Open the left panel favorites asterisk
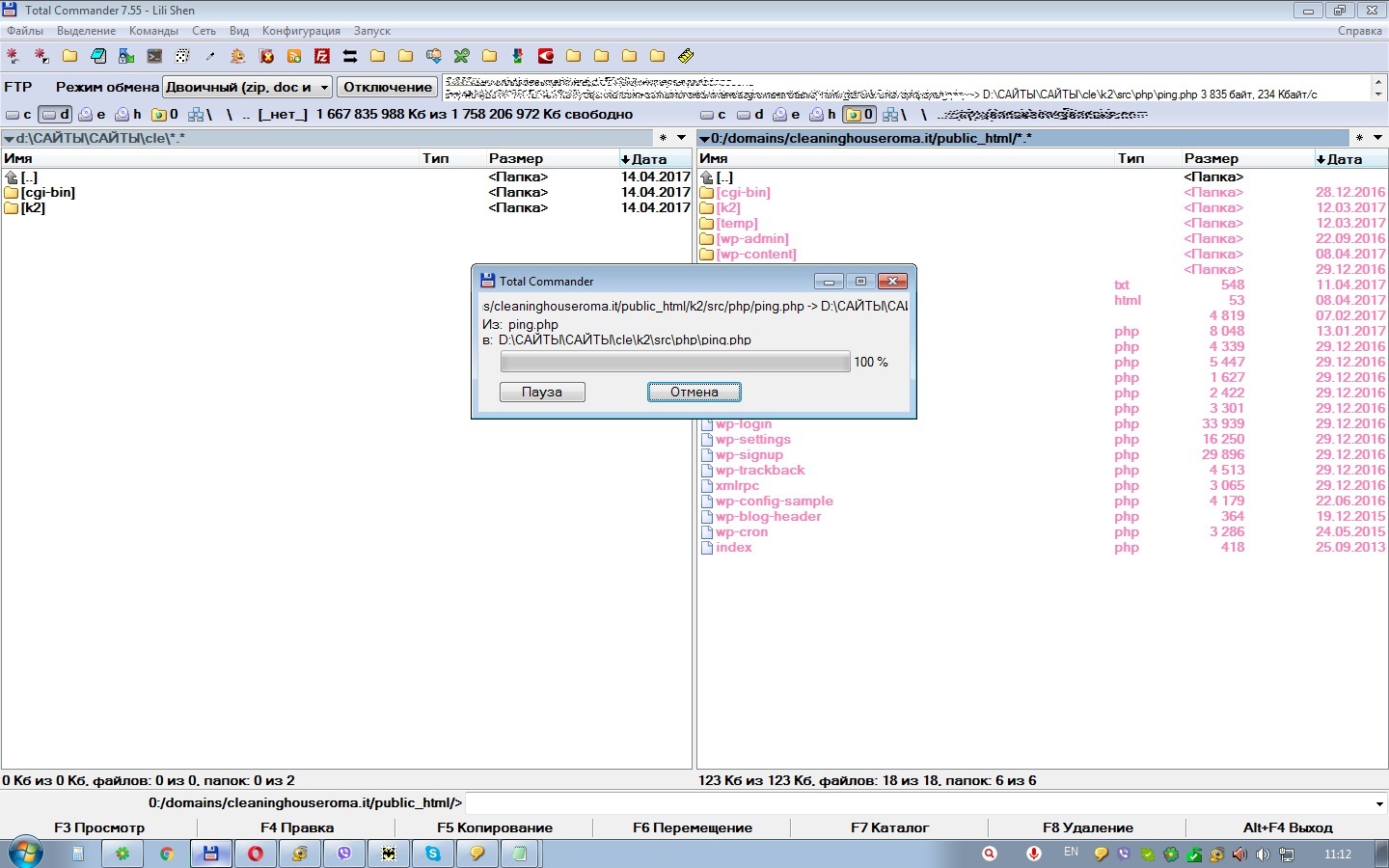This screenshot has height=868, width=1389. pyautogui.click(x=663, y=138)
